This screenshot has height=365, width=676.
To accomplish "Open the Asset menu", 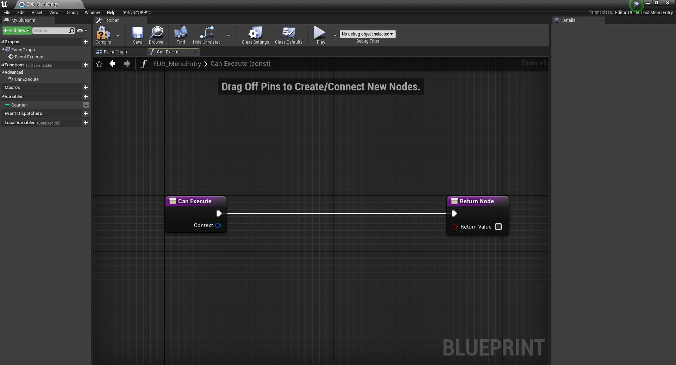I will [x=37, y=13].
